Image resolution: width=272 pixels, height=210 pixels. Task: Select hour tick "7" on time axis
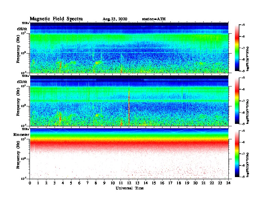point(88,183)
